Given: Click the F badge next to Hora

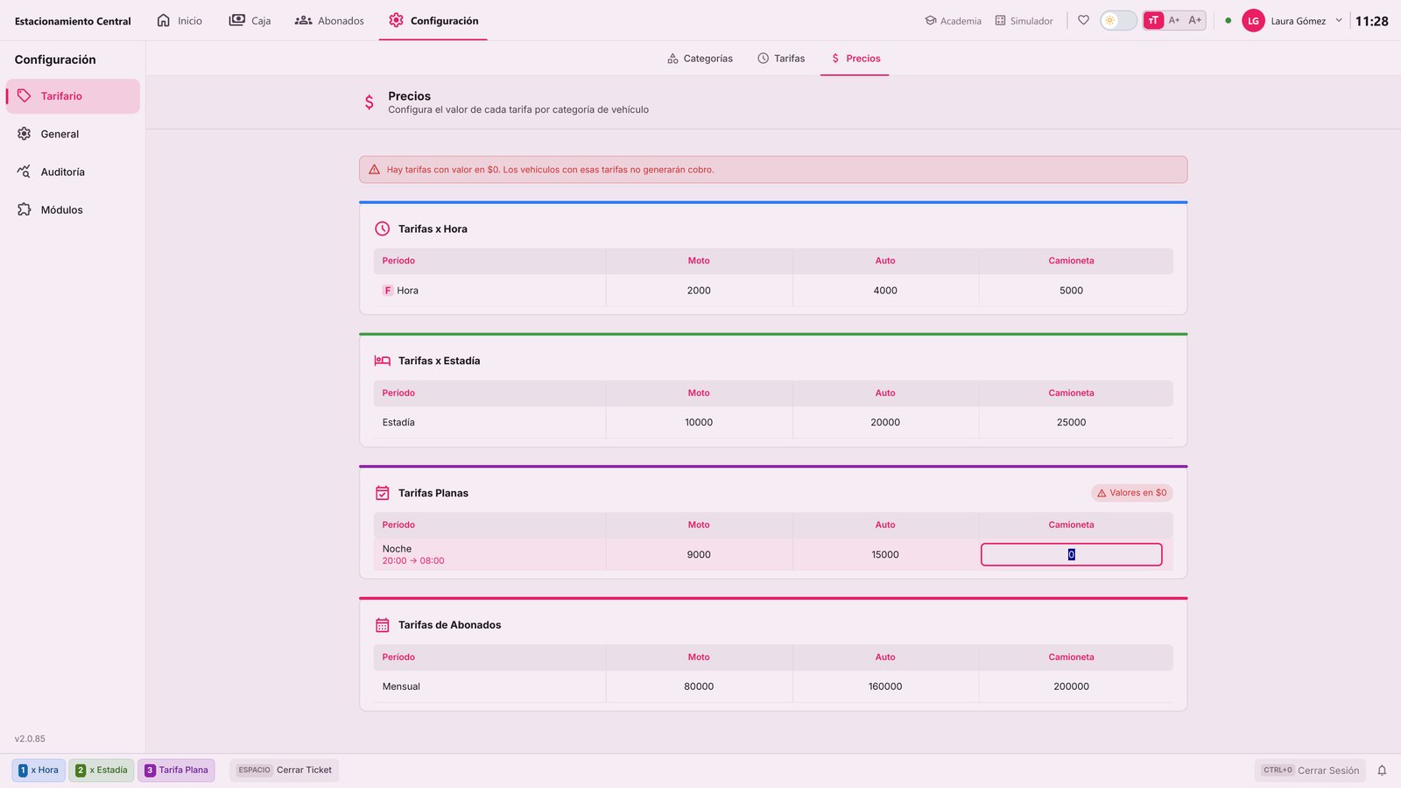Looking at the screenshot, I should click(387, 291).
